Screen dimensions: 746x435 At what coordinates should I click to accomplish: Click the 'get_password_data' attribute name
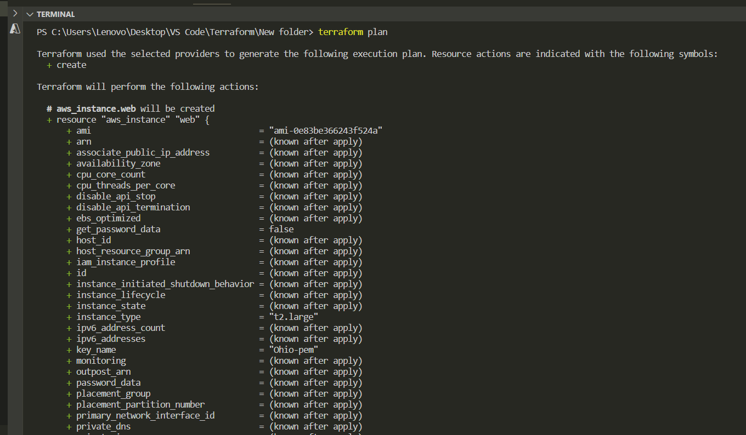coord(118,229)
